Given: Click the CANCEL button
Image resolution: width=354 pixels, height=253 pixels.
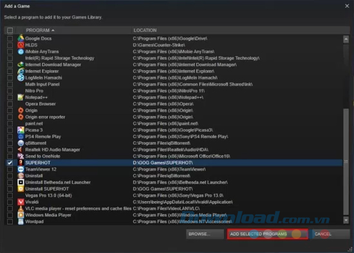Looking at the screenshot, I should click(x=331, y=234).
